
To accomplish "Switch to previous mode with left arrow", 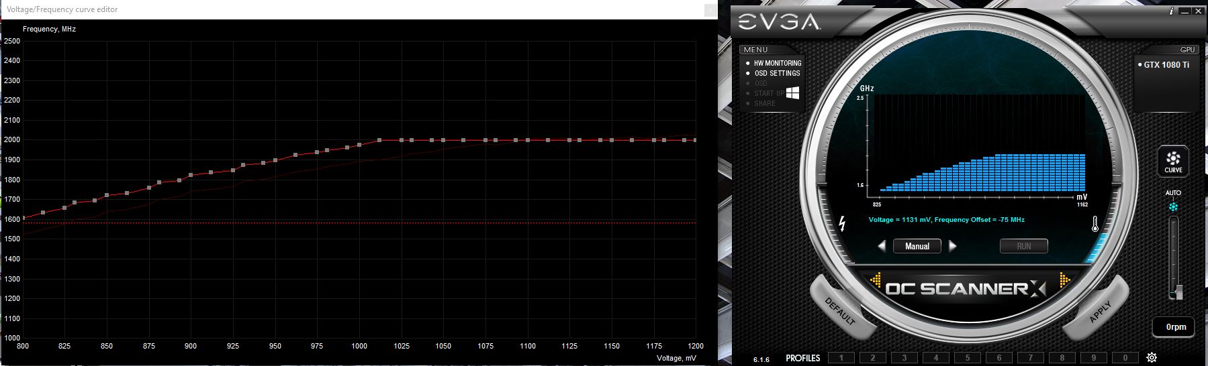I will (x=882, y=246).
